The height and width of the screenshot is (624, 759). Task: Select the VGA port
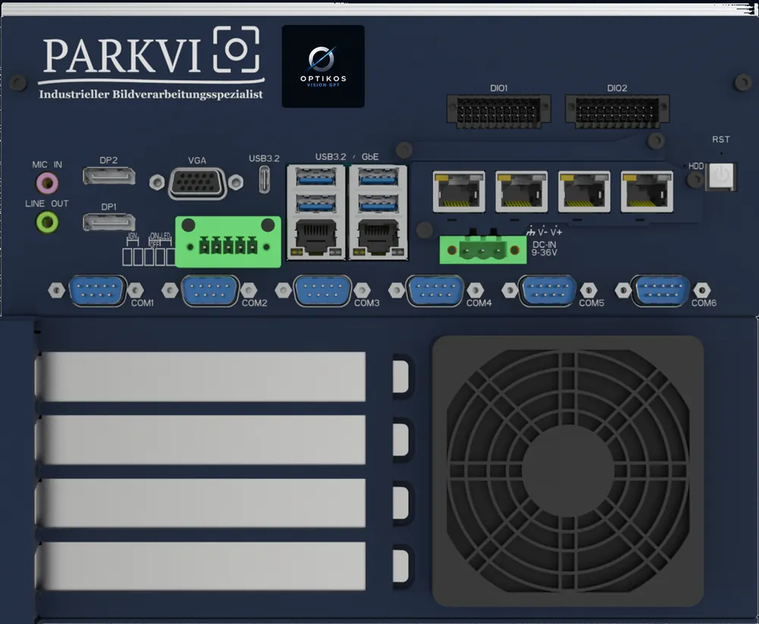[x=197, y=183]
